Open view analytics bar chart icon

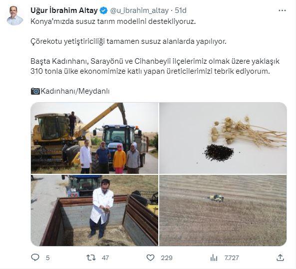(214, 258)
